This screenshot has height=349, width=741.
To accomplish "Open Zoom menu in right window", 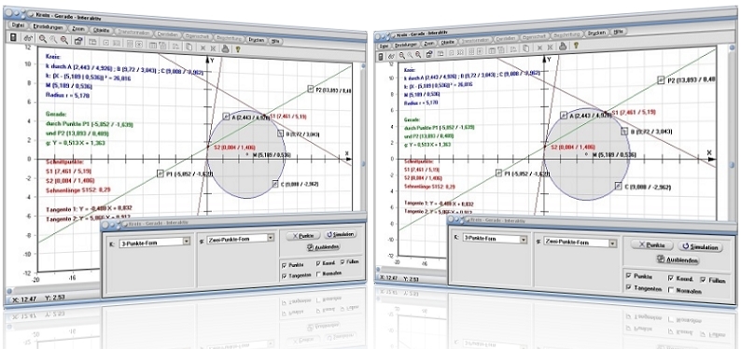I will [429, 44].
